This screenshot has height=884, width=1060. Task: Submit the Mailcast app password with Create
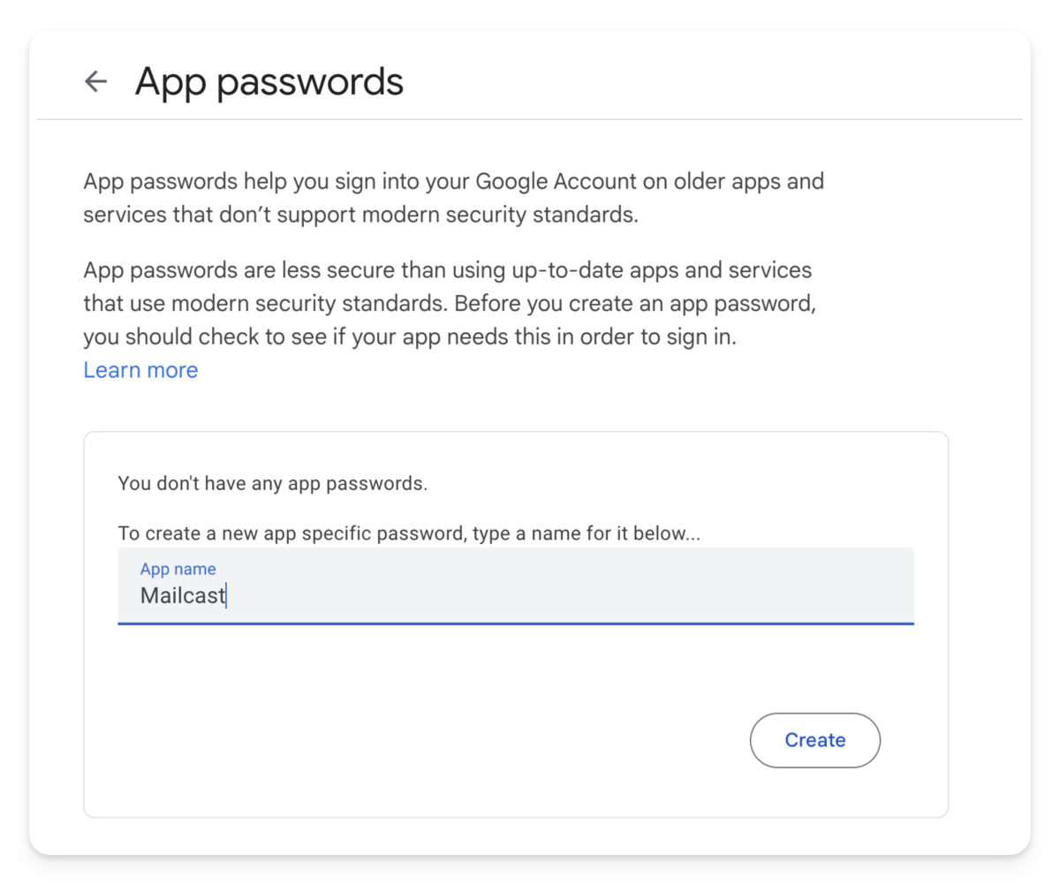[x=814, y=740]
